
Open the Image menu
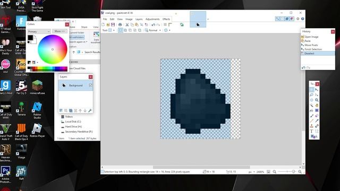point(129,19)
